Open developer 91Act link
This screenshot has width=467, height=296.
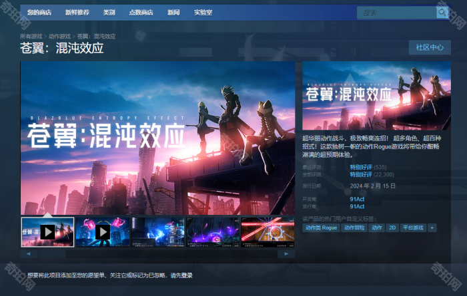pos(357,199)
